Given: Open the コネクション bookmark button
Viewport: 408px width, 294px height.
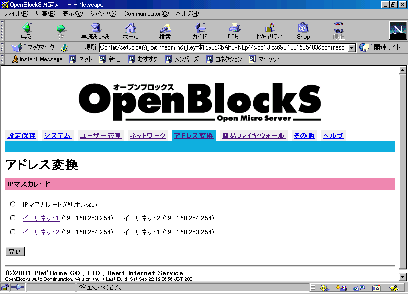Looking at the screenshot, I should coord(224,59).
